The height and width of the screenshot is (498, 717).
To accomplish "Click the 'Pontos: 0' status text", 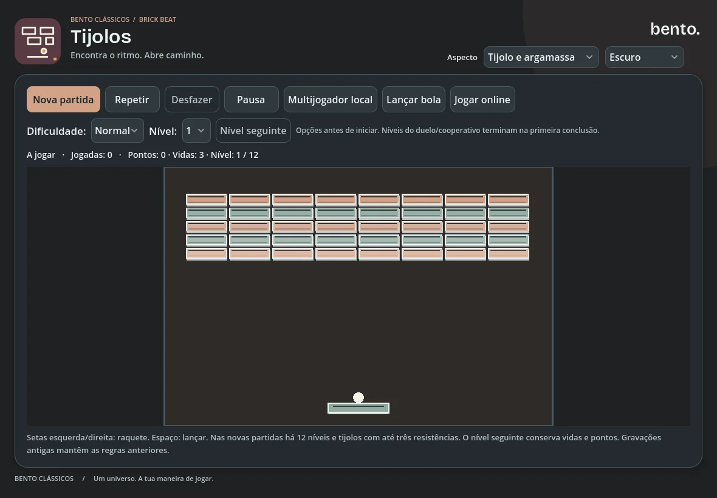I will click(147, 155).
